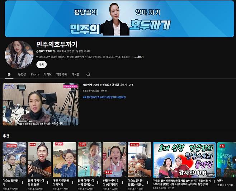This screenshot has height=191, width=236.
Task: Click the title 이순실평양명가
Action: 10,182
